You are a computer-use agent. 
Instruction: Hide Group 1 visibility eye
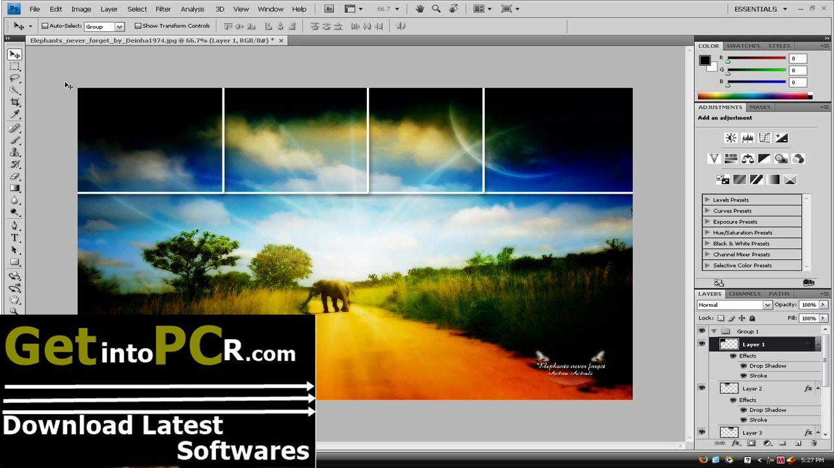pos(701,331)
